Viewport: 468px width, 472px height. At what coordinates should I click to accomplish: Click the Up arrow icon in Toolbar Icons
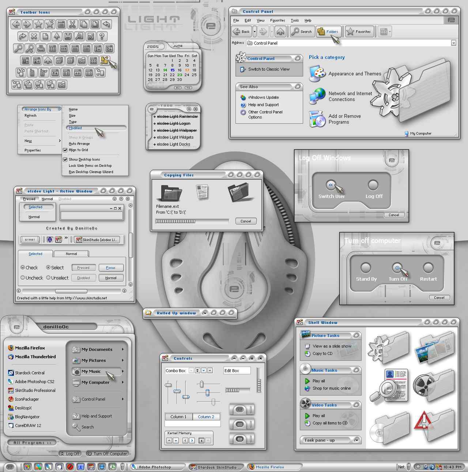click(x=57, y=36)
